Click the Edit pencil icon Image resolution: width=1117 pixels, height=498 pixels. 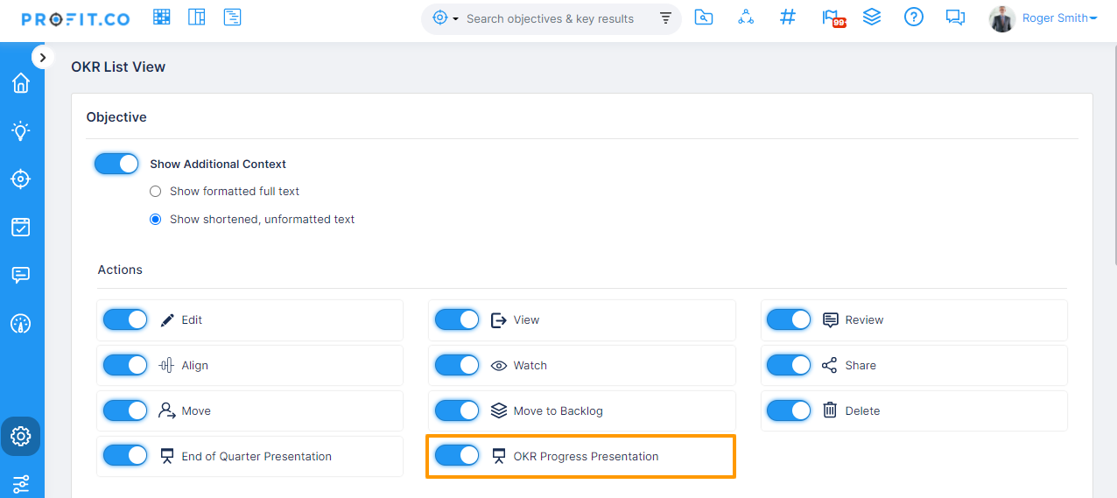pyautogui.click(x=167, y=320)
